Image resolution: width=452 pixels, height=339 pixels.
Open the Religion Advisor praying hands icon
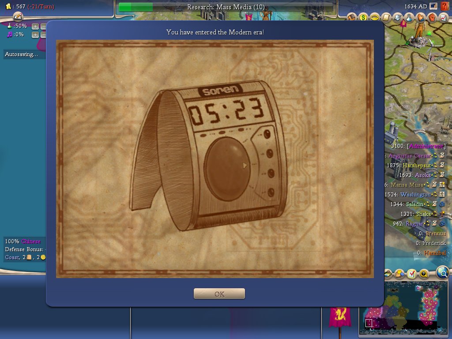[421, 18]
